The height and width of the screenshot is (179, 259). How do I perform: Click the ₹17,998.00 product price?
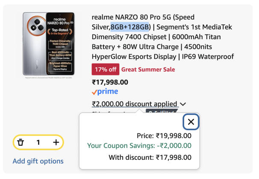click(110, 82)
